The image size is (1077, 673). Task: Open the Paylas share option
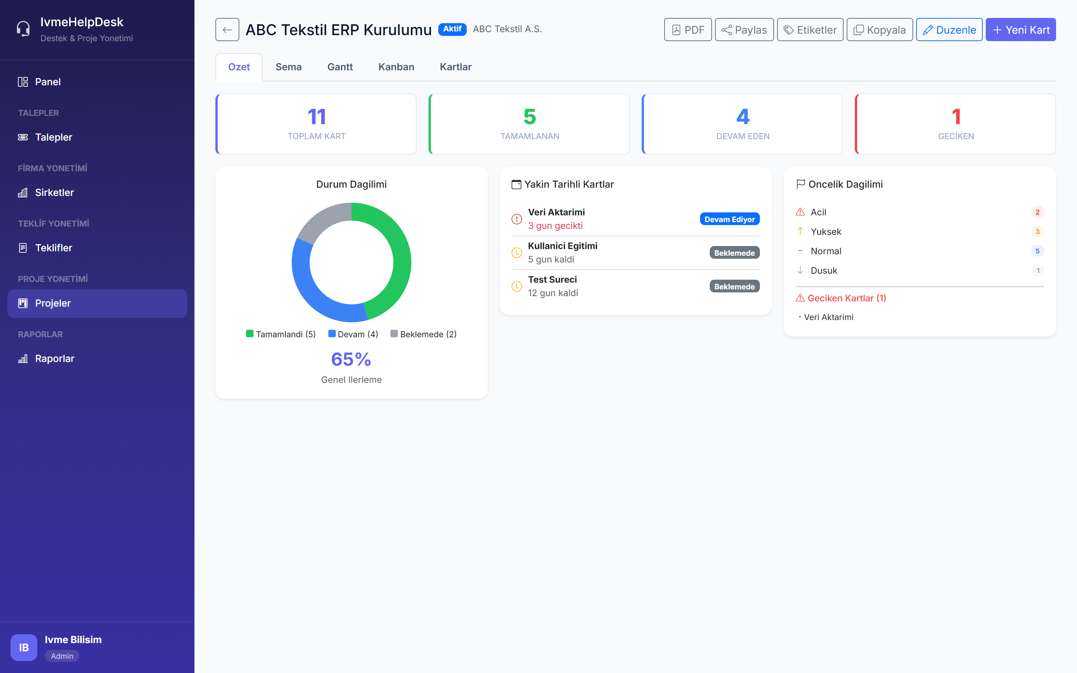pyautogui.click(x=744, y=30)
